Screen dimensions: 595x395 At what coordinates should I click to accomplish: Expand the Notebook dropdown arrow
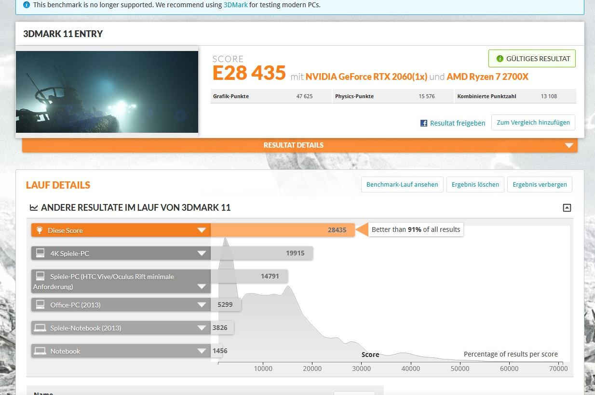click(202, 351)
